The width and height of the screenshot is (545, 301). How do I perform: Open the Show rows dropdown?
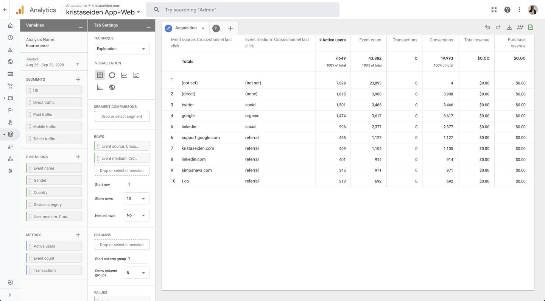point(136,199)
